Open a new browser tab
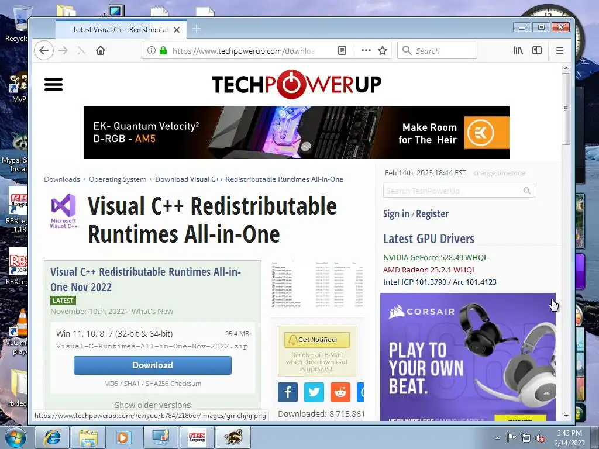 (x=197, y=29)
